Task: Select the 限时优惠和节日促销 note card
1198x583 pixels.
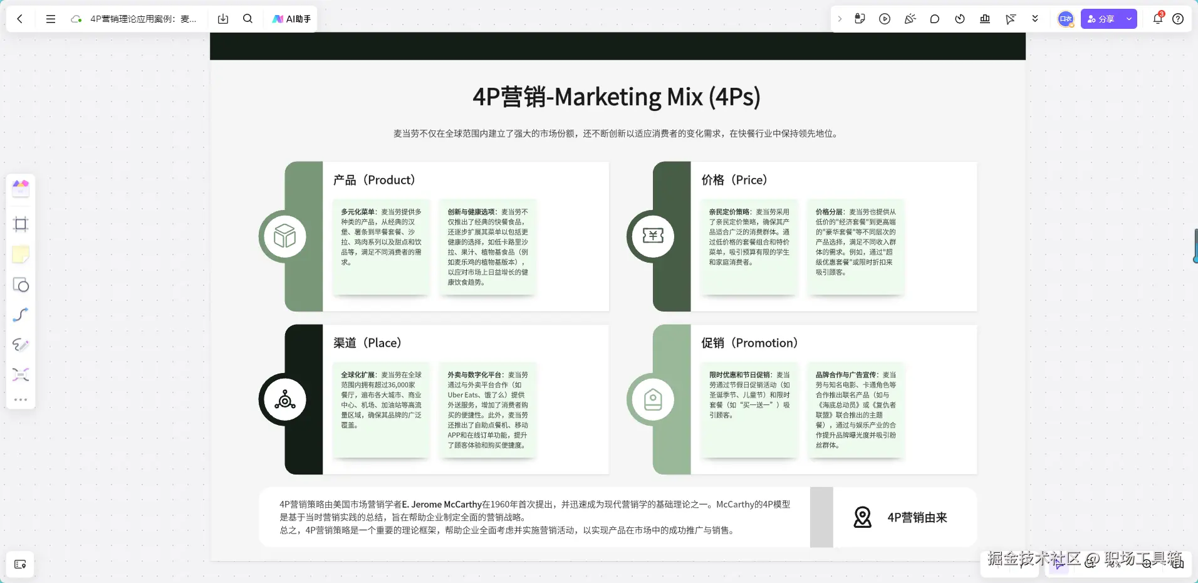Action: (x=749, y=410)
